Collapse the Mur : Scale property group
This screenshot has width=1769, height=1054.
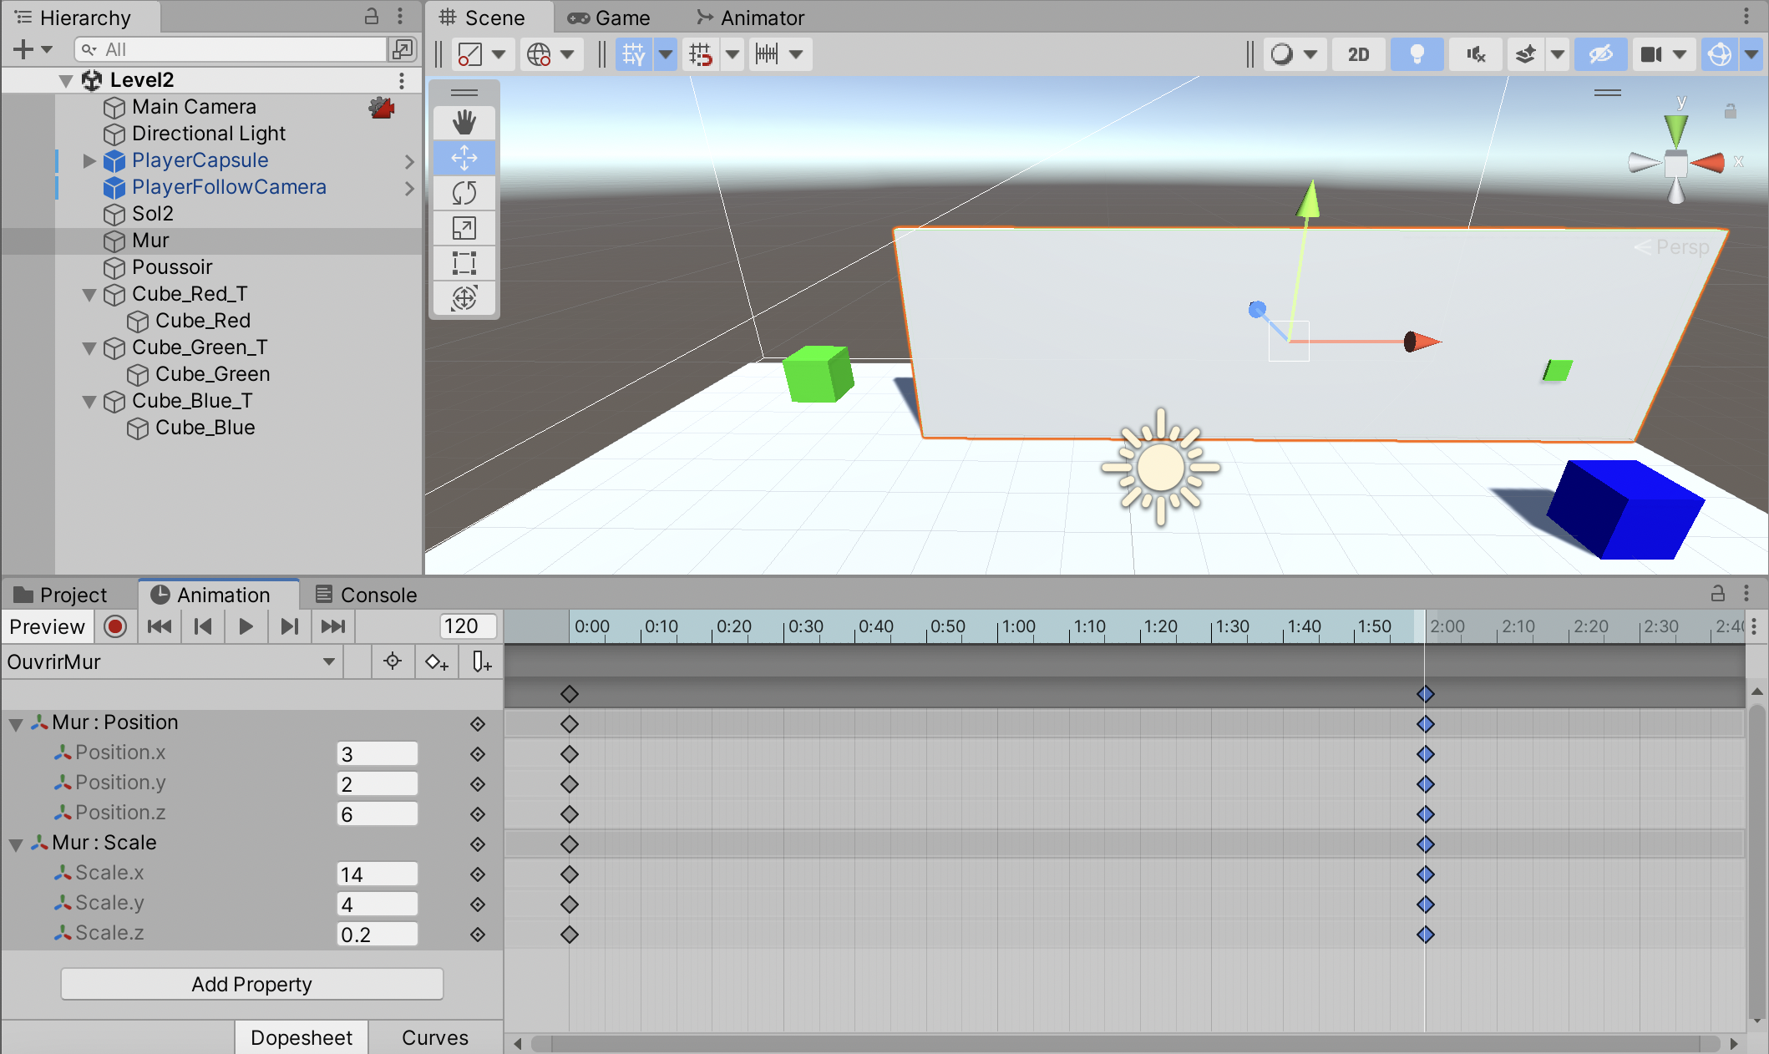click(16, 844)
